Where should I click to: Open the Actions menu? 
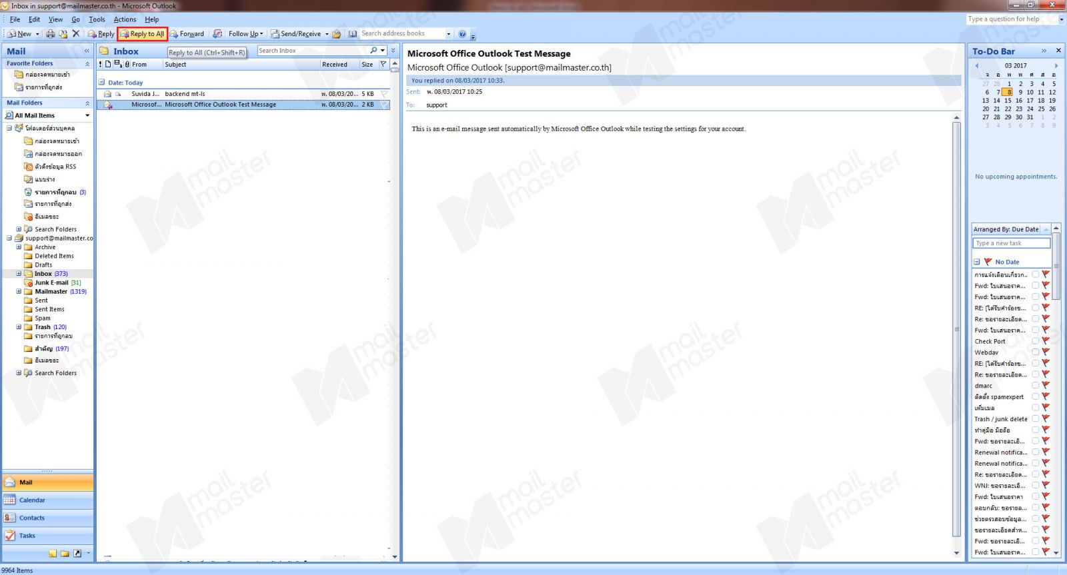pos(125,19)
